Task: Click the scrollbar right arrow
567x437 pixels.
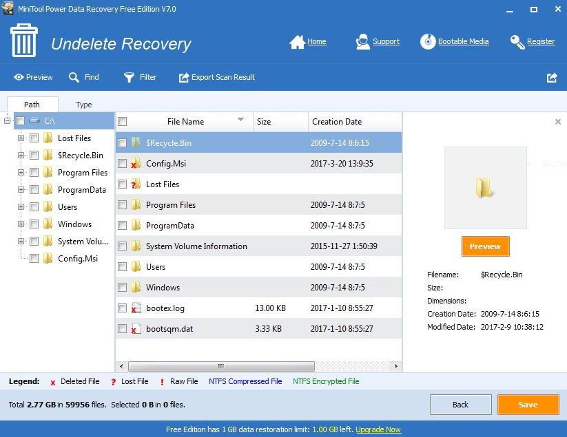Action: click(396, 366)
